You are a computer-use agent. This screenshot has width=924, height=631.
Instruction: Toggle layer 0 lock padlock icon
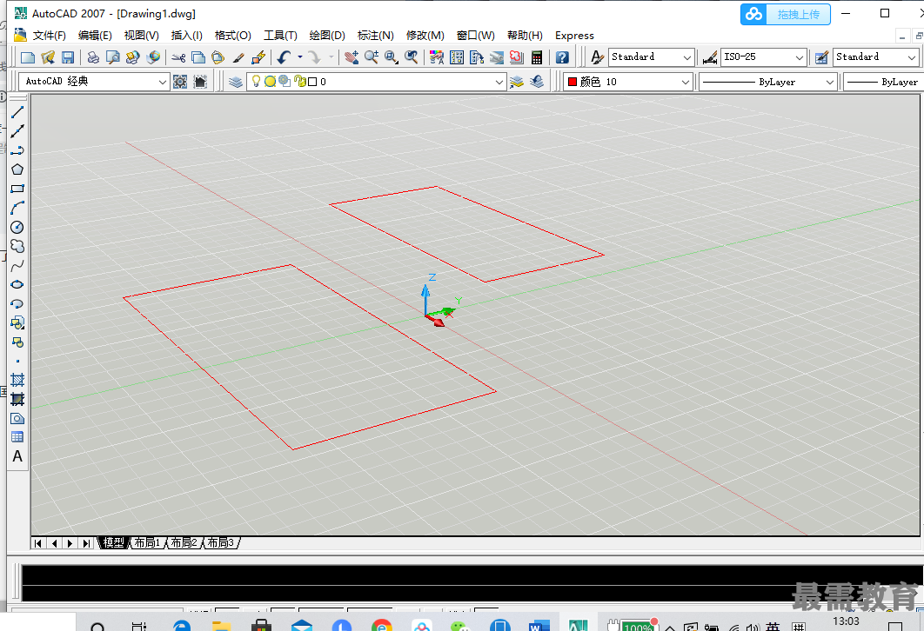[x=300, y=81]
